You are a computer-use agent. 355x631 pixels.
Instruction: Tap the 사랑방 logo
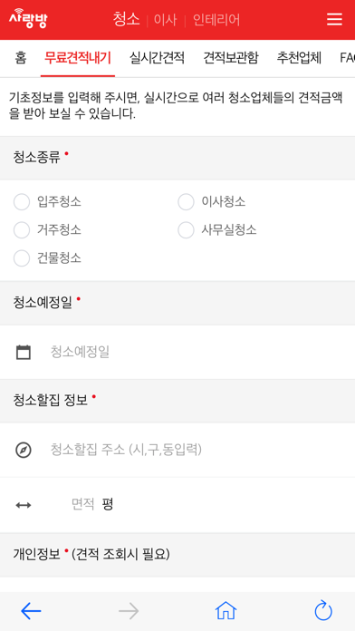pyautogui.click(x=28, y=18)
